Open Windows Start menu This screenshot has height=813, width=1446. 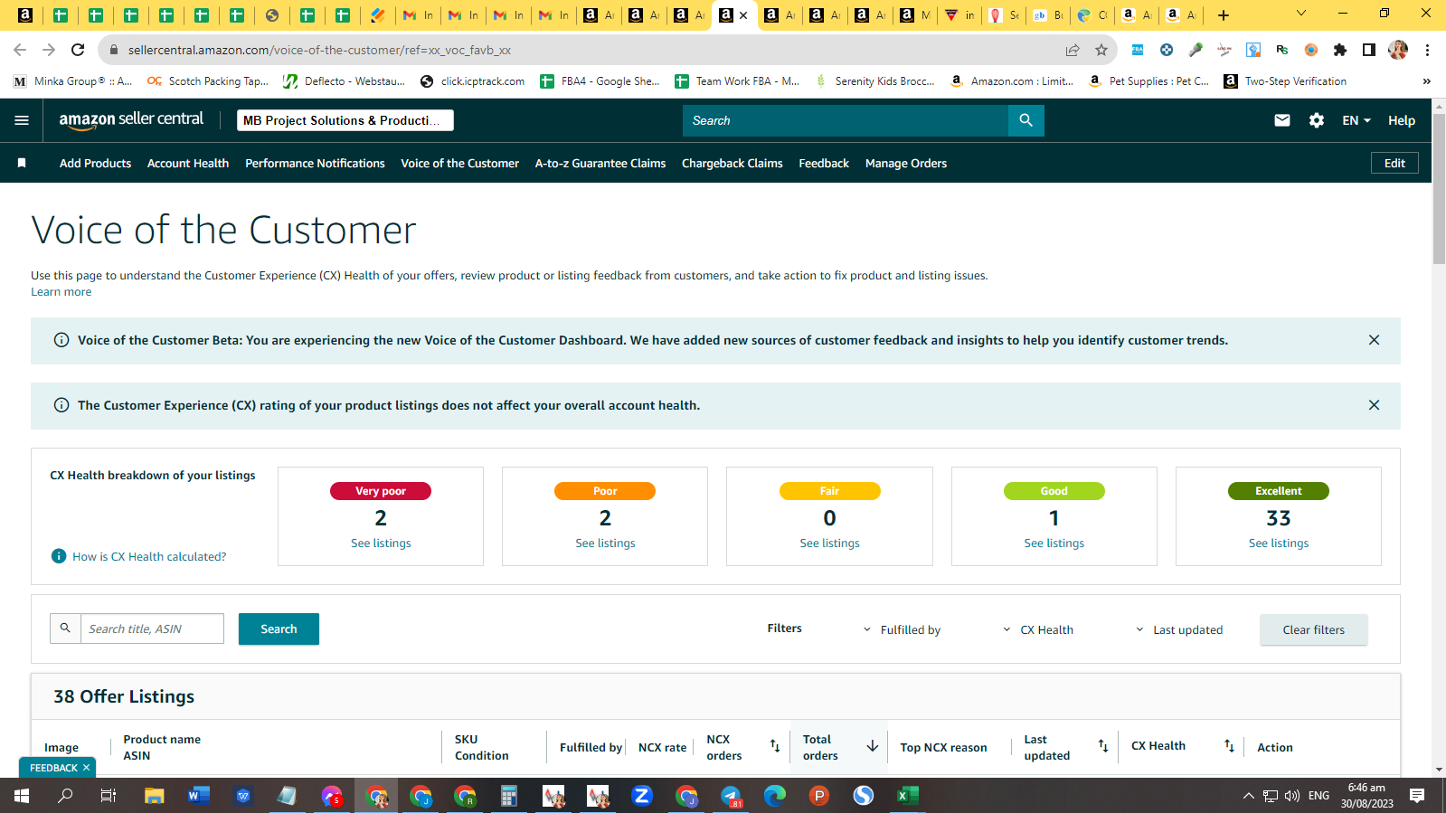pos(22,796)
